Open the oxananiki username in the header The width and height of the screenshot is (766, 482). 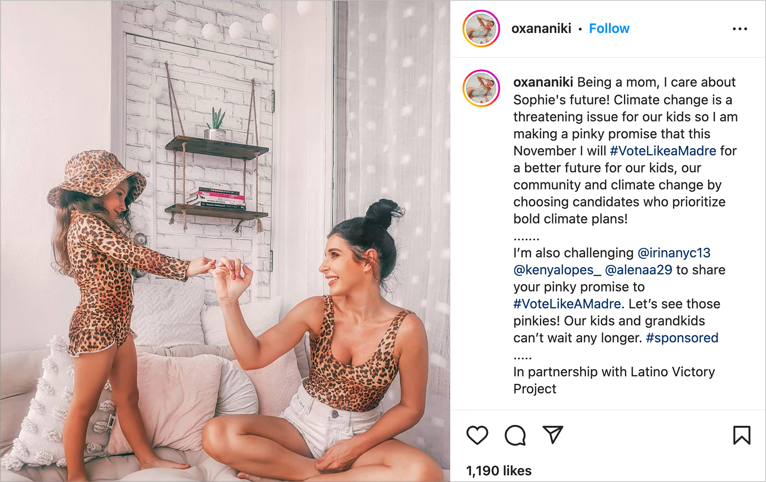(x=541, y=29)
